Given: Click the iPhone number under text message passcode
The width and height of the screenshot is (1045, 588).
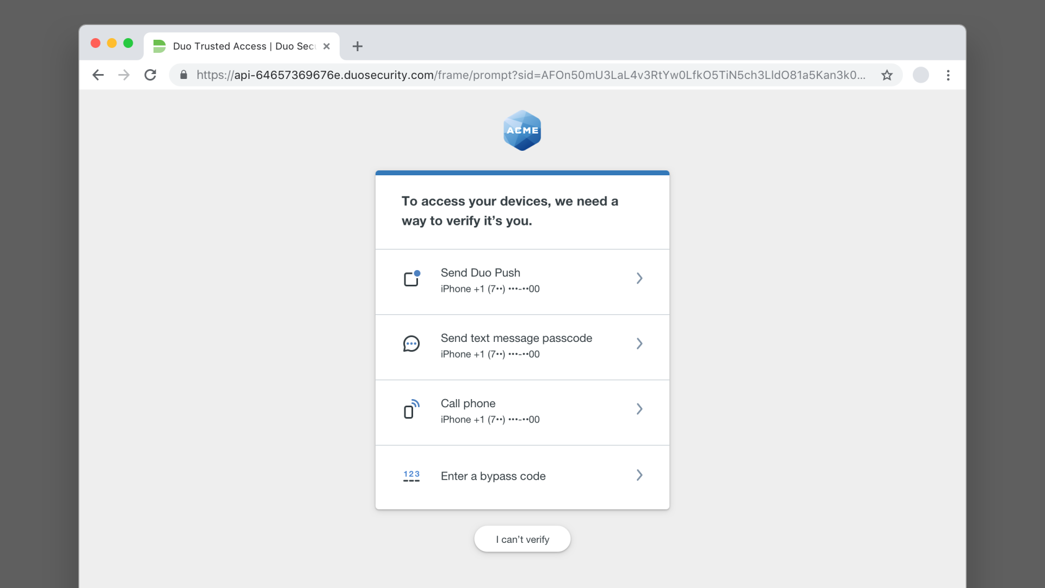Looking at the screenshot, I should click(490, 354).
